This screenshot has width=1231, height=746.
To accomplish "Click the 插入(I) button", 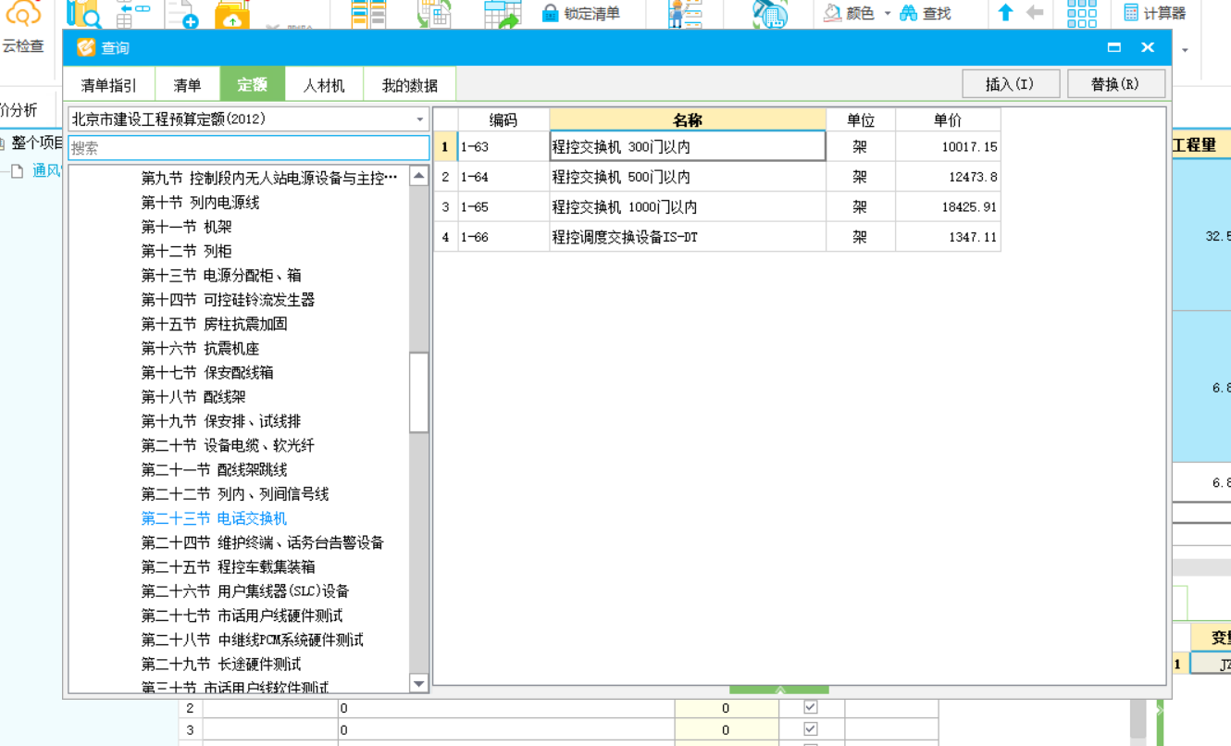I will pyautogui.click(x=1011, y=83).
